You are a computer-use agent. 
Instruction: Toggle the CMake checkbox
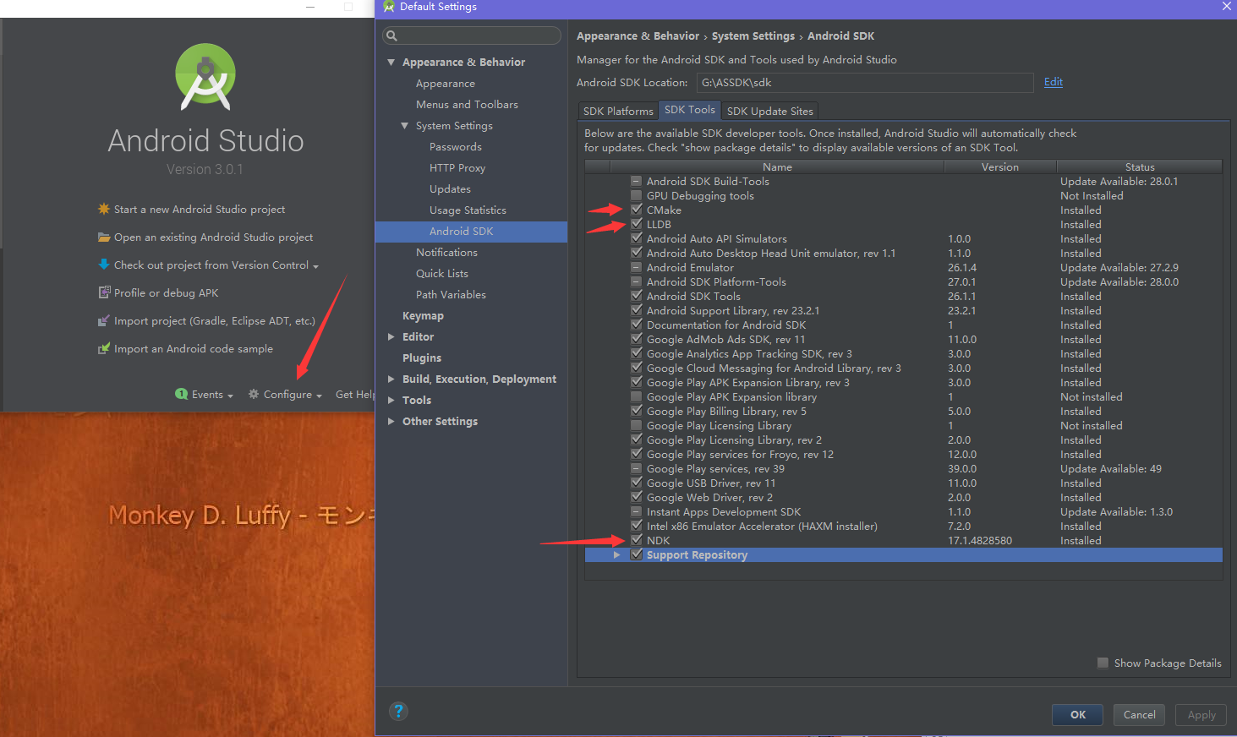pos(636,210)
